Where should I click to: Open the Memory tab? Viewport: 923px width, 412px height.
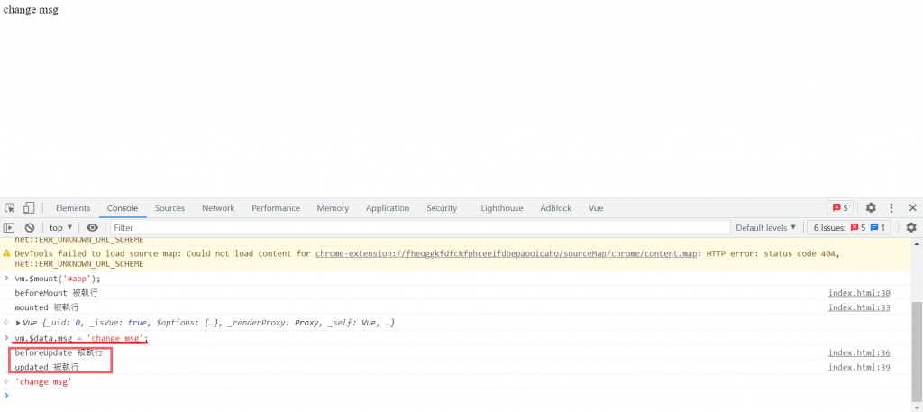click(333, 207)
